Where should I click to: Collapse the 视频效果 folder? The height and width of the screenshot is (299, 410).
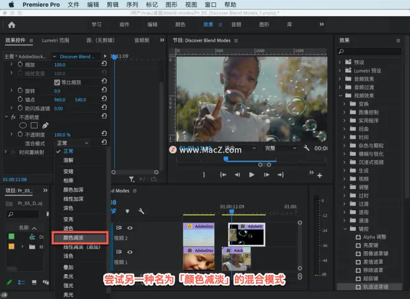tap(340, 96)
